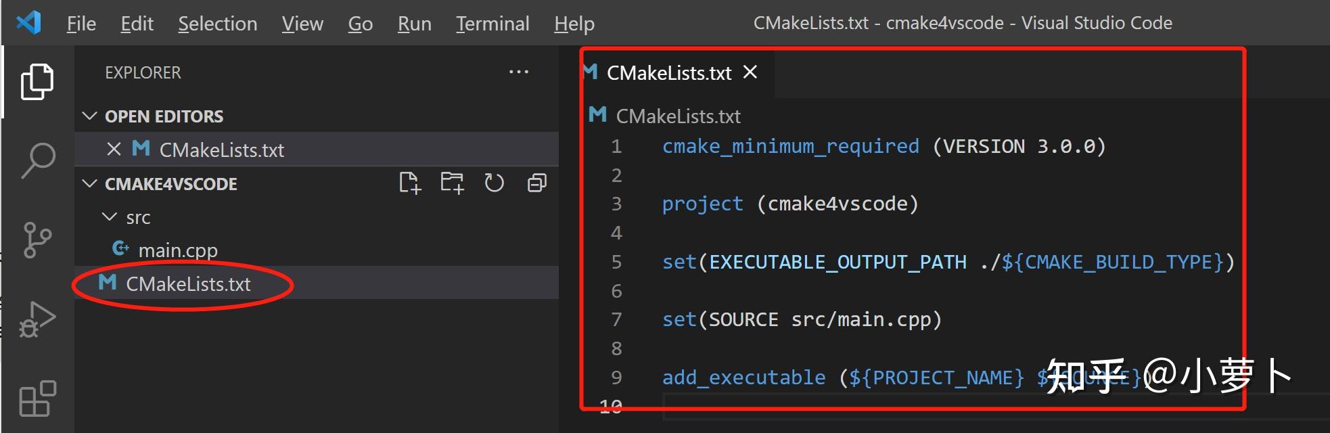Click CMakeLists.txt breadcrumb path

click(x=679, y=116)
